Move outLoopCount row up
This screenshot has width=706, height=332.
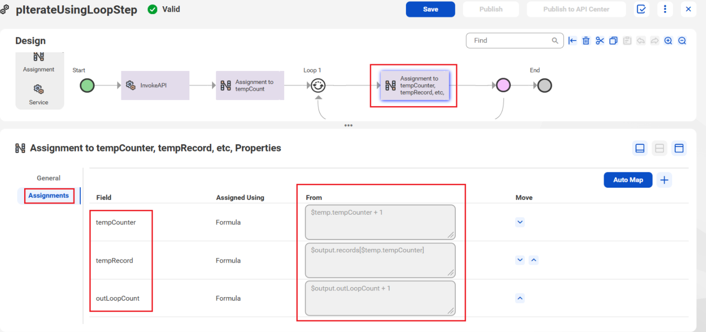(520, 298)
